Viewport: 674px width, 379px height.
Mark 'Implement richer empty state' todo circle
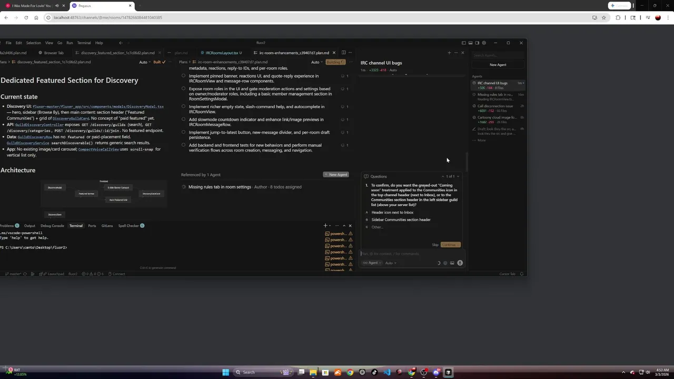pyautogui.click(x=183, y=106)
